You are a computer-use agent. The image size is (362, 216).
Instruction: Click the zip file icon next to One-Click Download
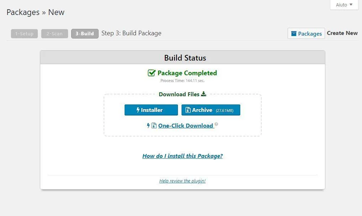154,125
